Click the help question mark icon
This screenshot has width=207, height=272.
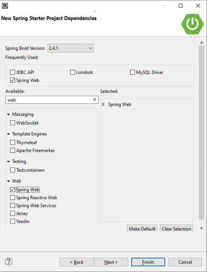[x=9, y=261]
